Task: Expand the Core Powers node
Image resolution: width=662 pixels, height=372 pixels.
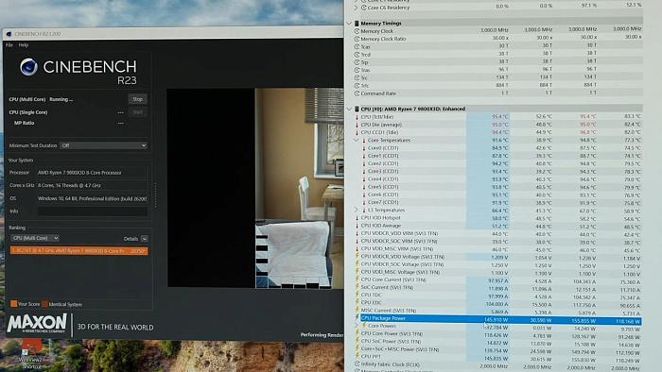Action: point(356,326)
